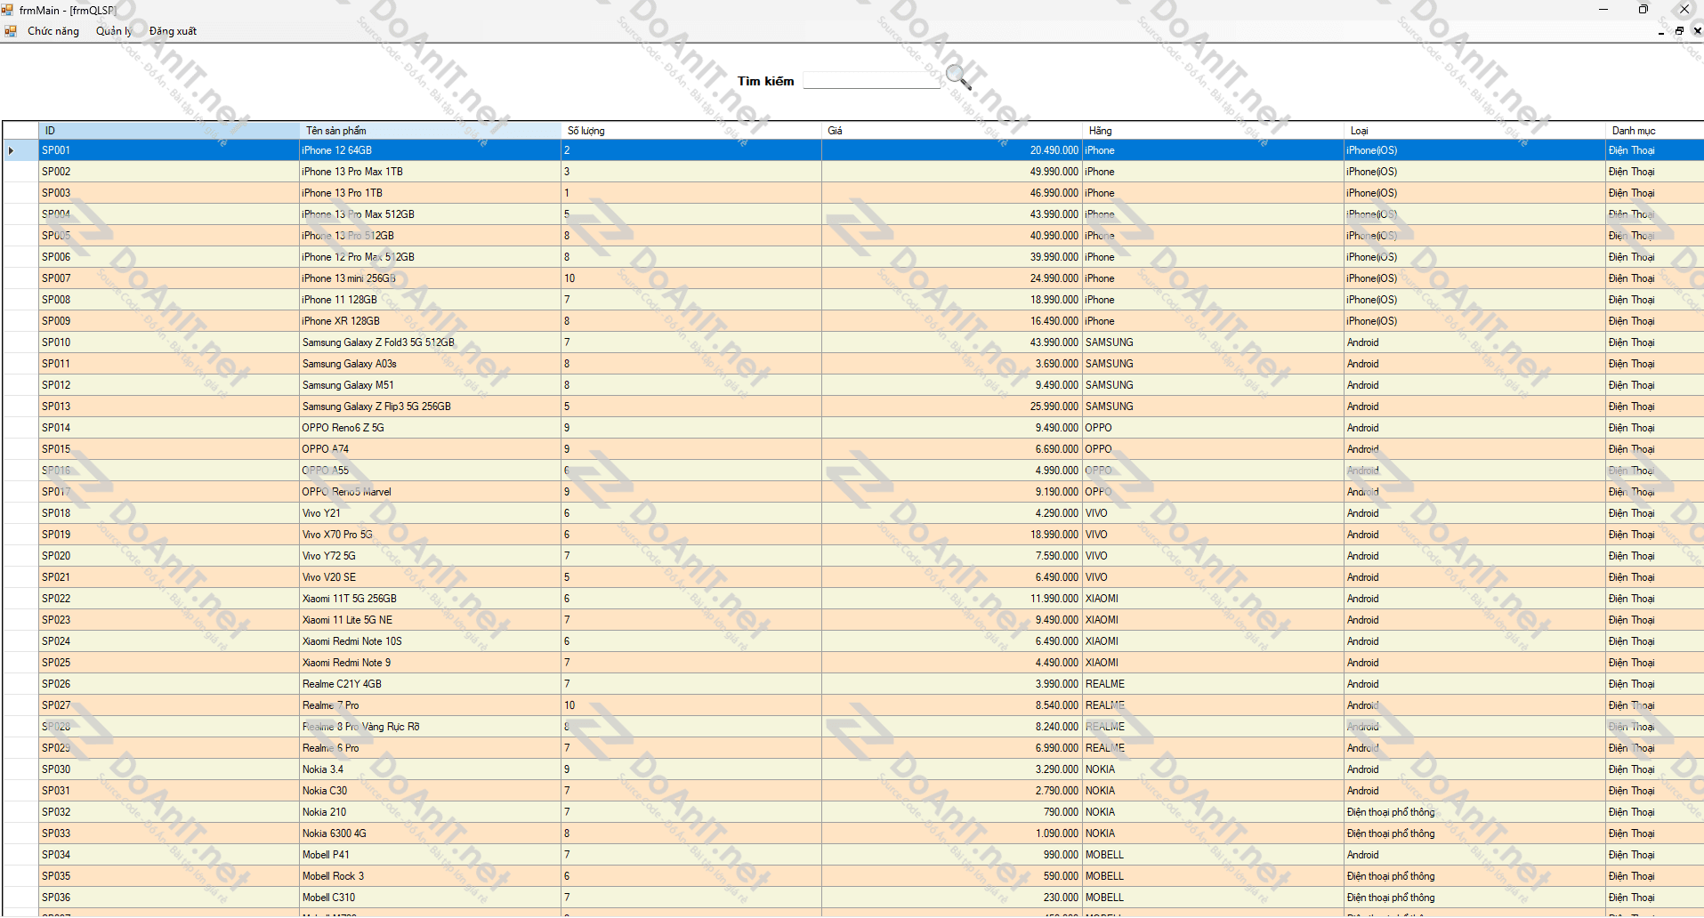Select cell SP002 in ID column

pyautogui.click(x=169, y=172)
